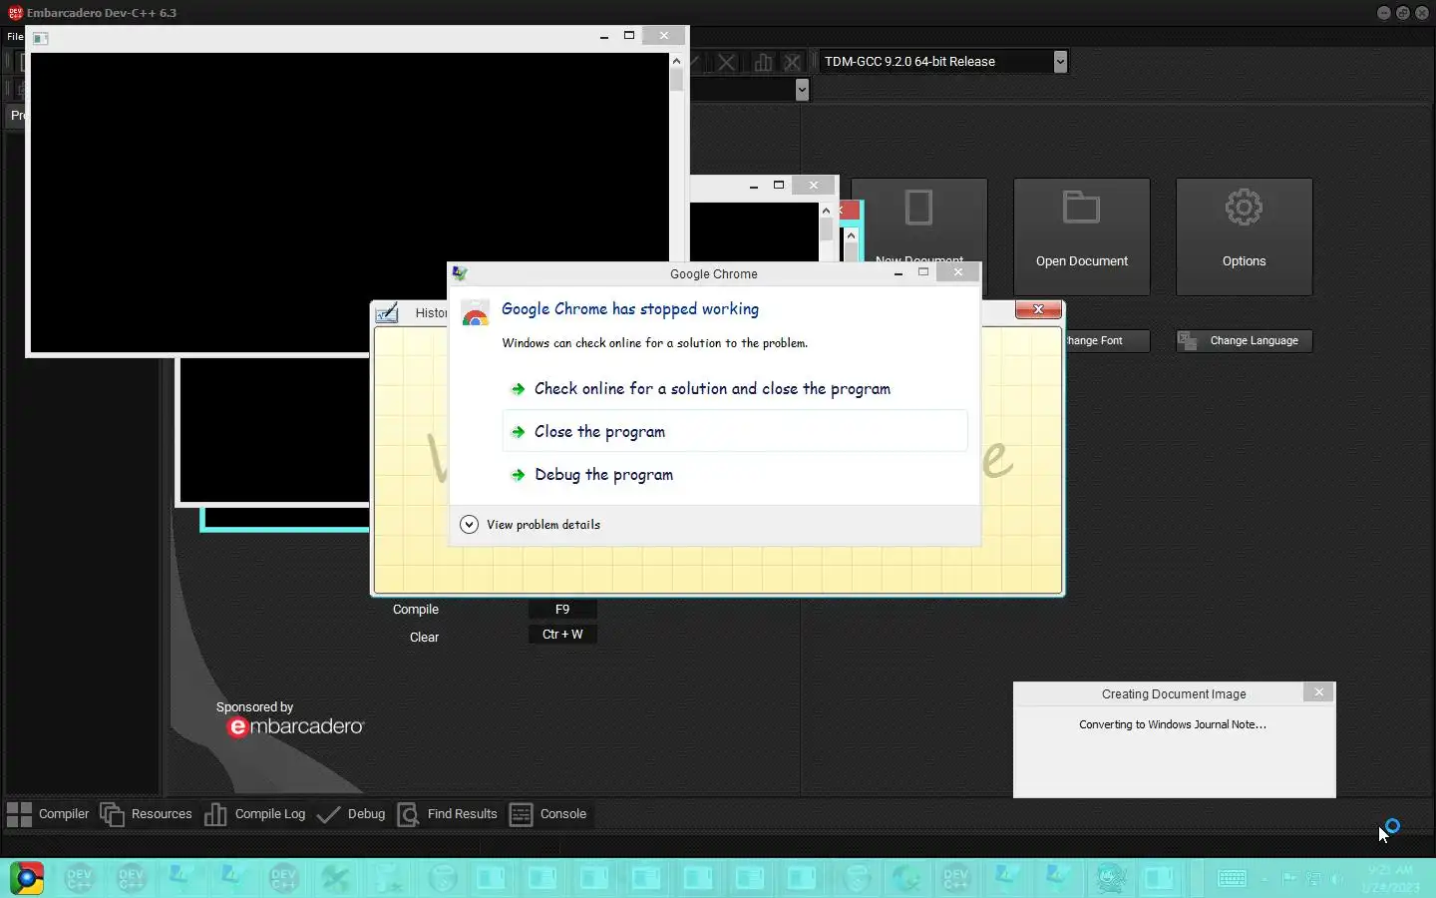The height and width of the screenshot is (898, 1436).
Task: Click the Ctr + W shortcut label
Action: click(x=562, y=635)
